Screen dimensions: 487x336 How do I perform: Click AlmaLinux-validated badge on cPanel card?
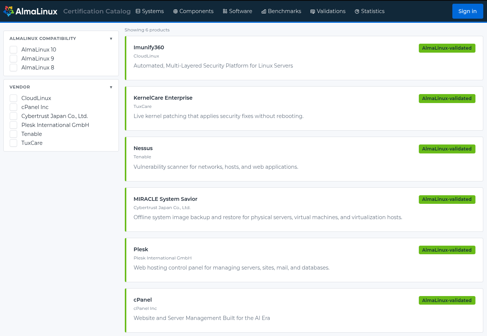447,301
